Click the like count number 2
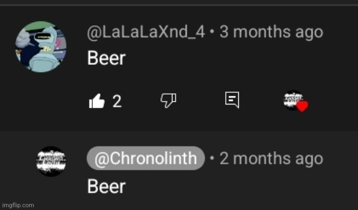Screen dimensions: 358x210 tap(117, 101)
